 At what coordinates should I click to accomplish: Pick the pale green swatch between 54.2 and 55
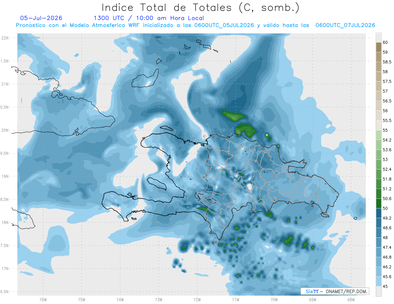(379, 135)
